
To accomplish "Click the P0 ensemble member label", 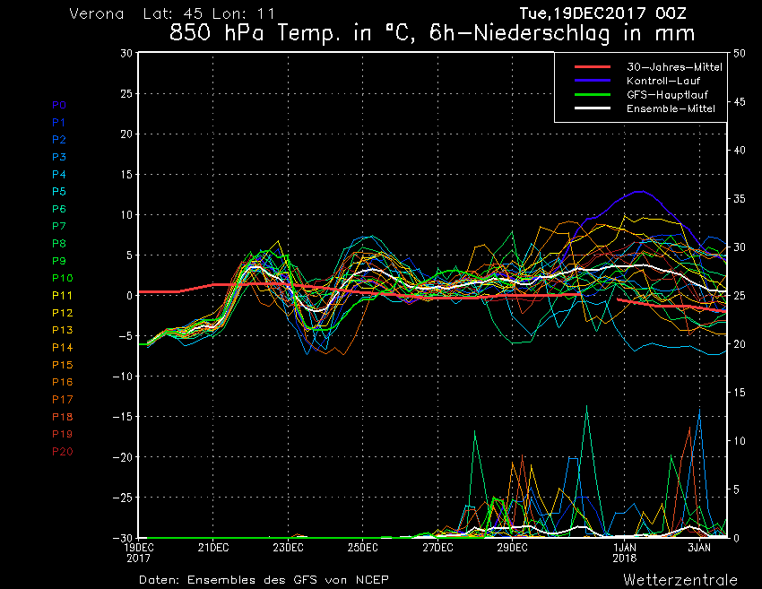I will pyautogui.click(x=59, y=105).
